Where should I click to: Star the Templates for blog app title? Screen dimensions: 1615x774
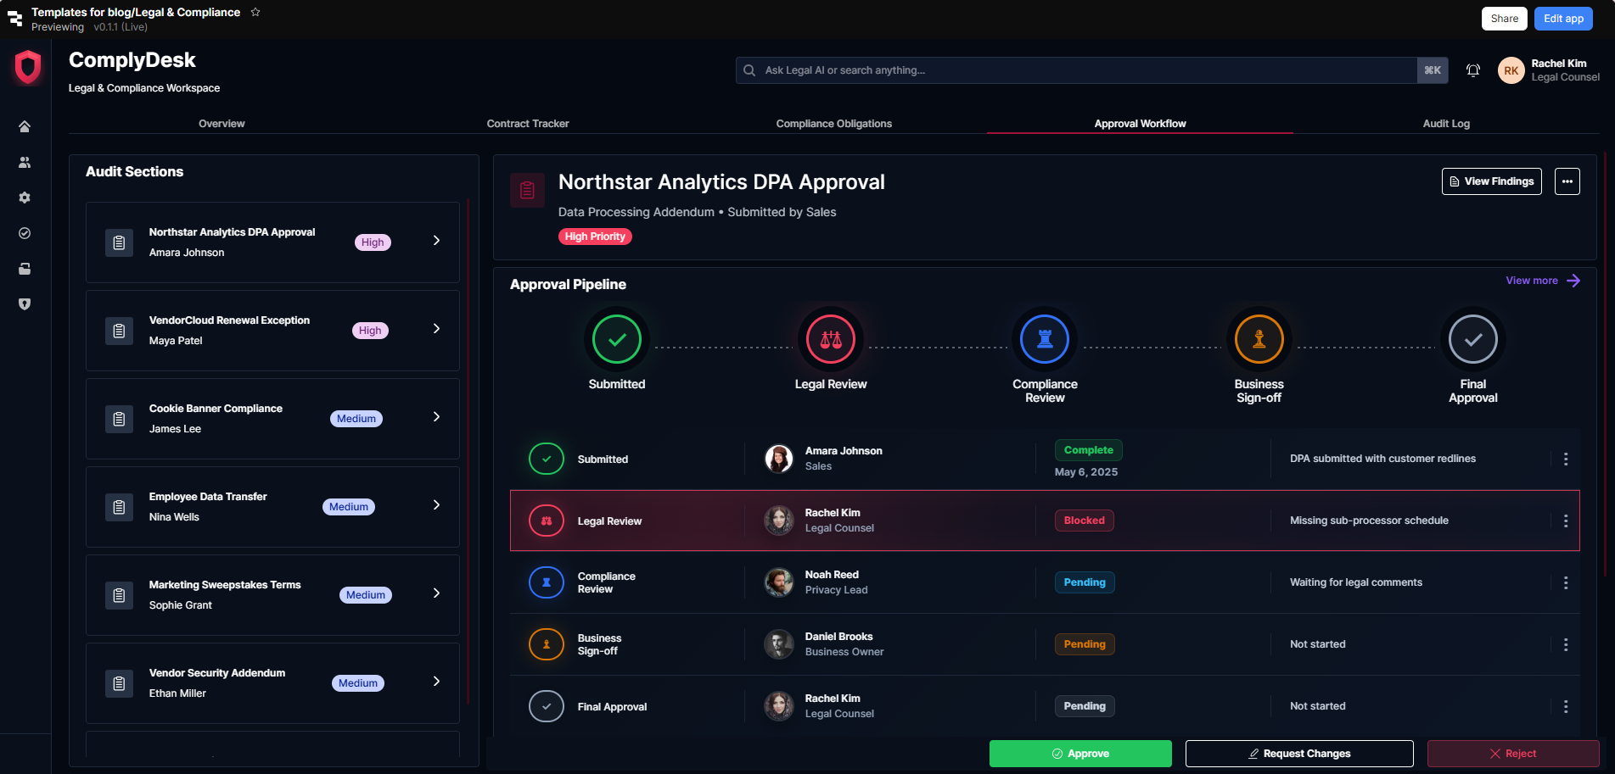point(255,12)
